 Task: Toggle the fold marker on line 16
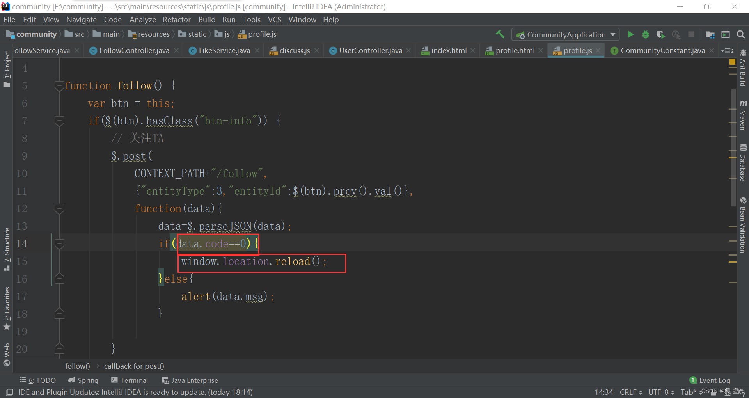pyautogui.click(x=59, y=279)
